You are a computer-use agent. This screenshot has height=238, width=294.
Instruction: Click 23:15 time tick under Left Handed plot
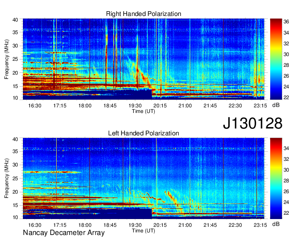point(260,225)
